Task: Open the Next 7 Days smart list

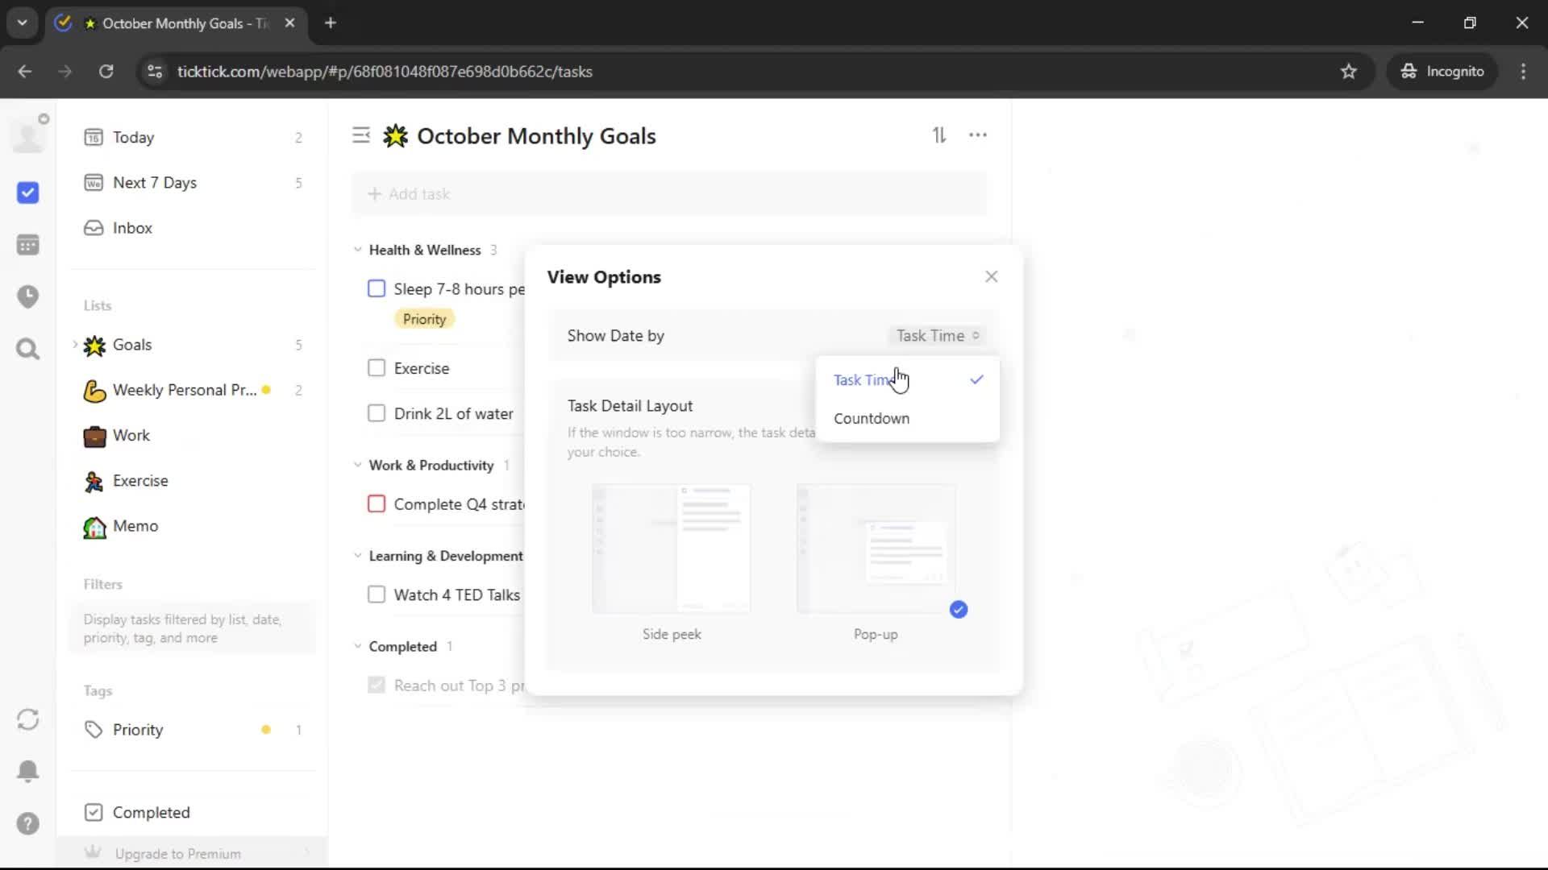Action: (x=155, y=183)
